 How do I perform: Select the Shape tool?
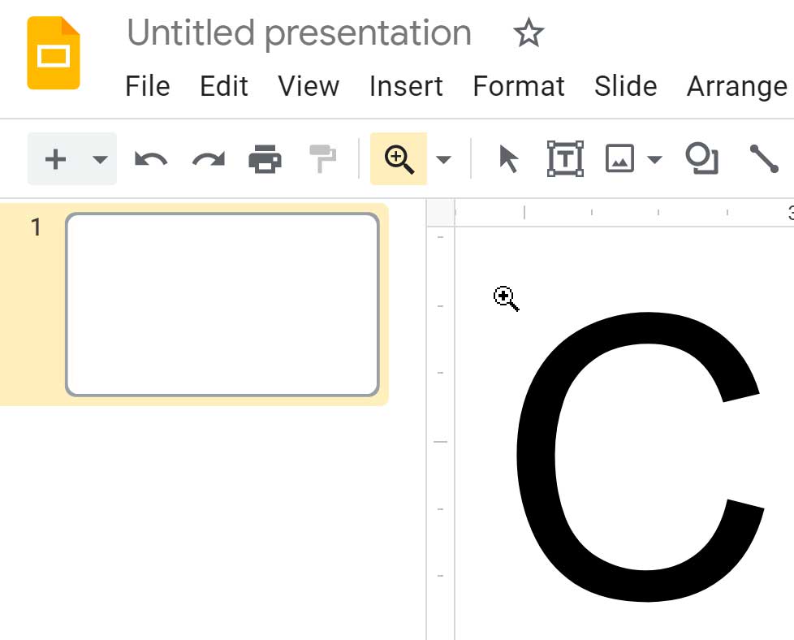click(700, 158)
